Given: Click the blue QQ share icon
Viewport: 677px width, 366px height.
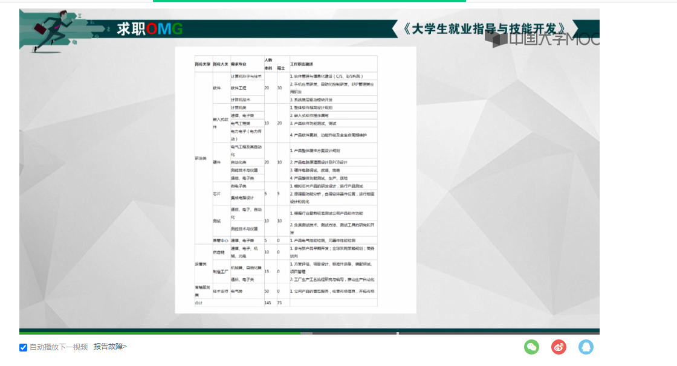Looking at the screenshot, I should [586, 347].
